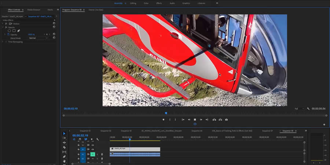Switch to the Media Browser tab

(34, 10)
